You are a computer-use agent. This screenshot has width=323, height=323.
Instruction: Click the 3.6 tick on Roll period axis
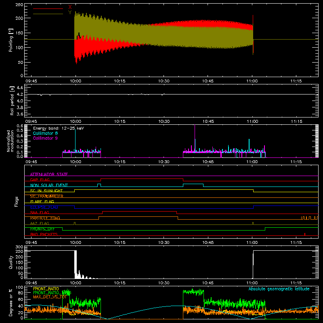(19, 114)
